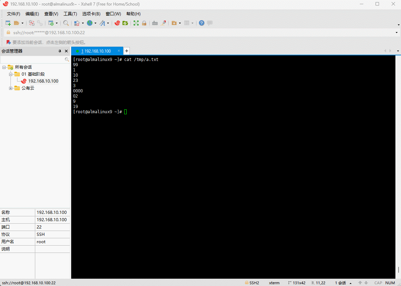Open the font dropdown arrow in toolbar
Screen dimensions: 401x286
[x=108, y=23]
